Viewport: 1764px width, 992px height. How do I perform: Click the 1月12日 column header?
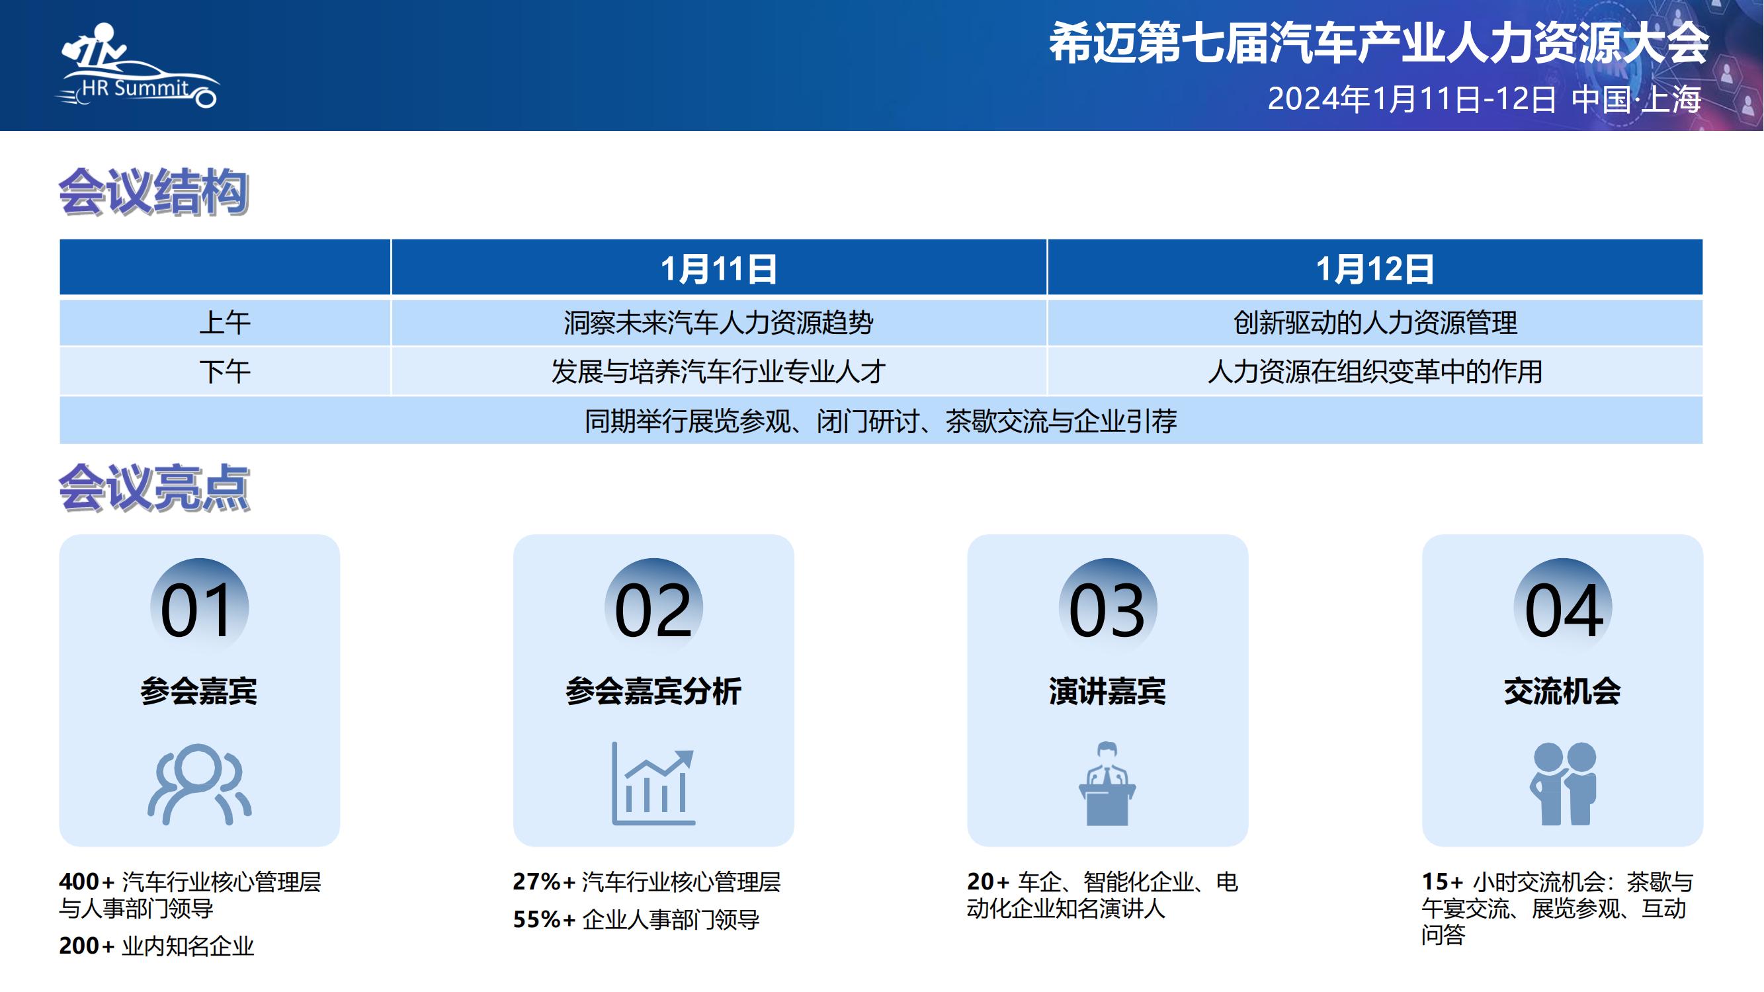[x=1375, y=268]
